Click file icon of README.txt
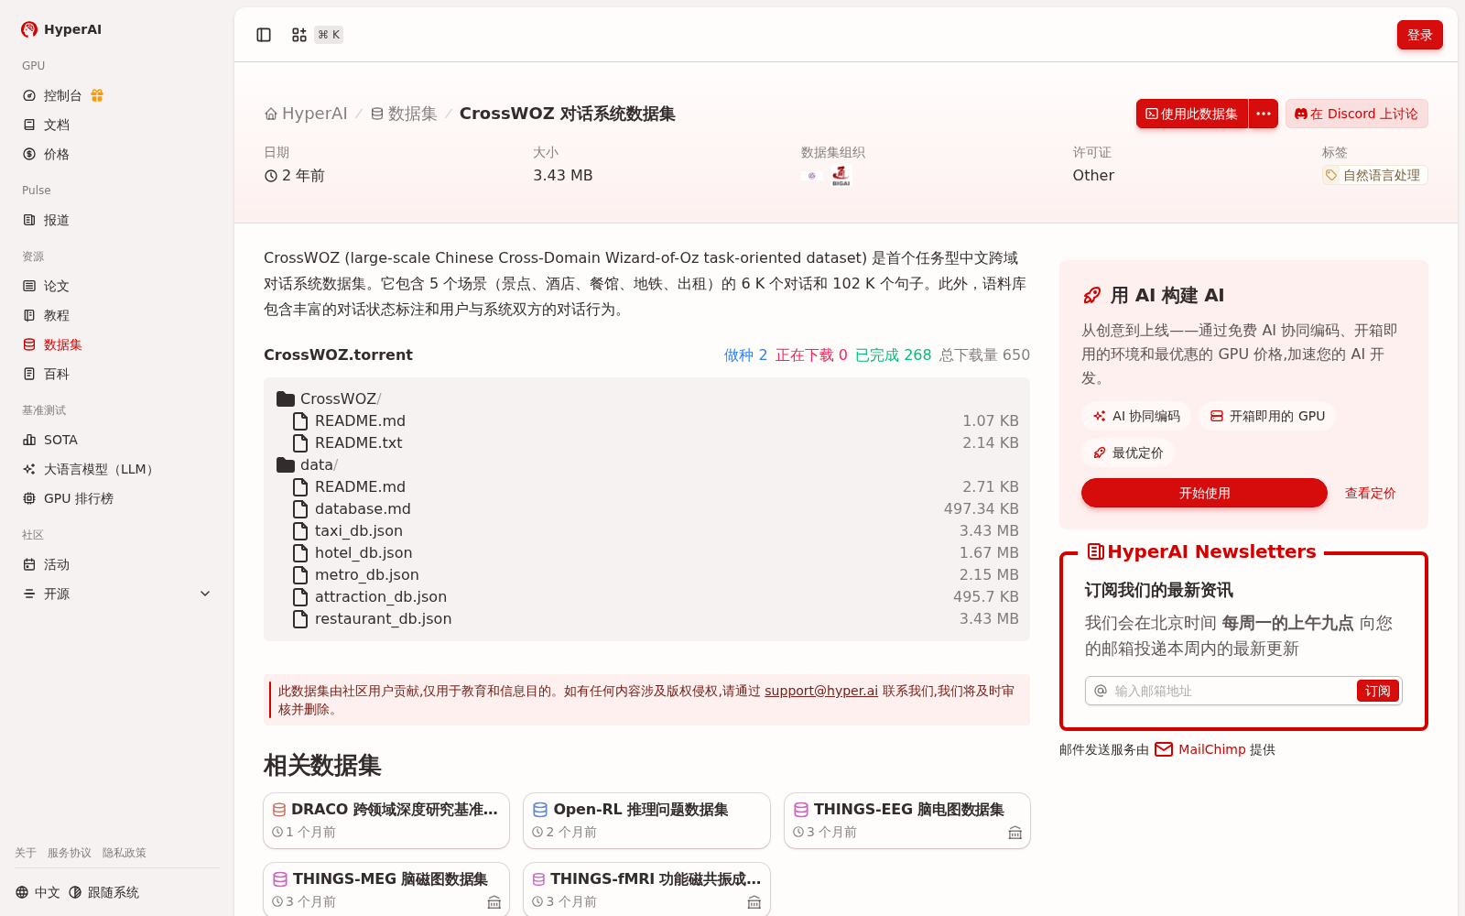The image size is (1465, 916). (299, 442)
